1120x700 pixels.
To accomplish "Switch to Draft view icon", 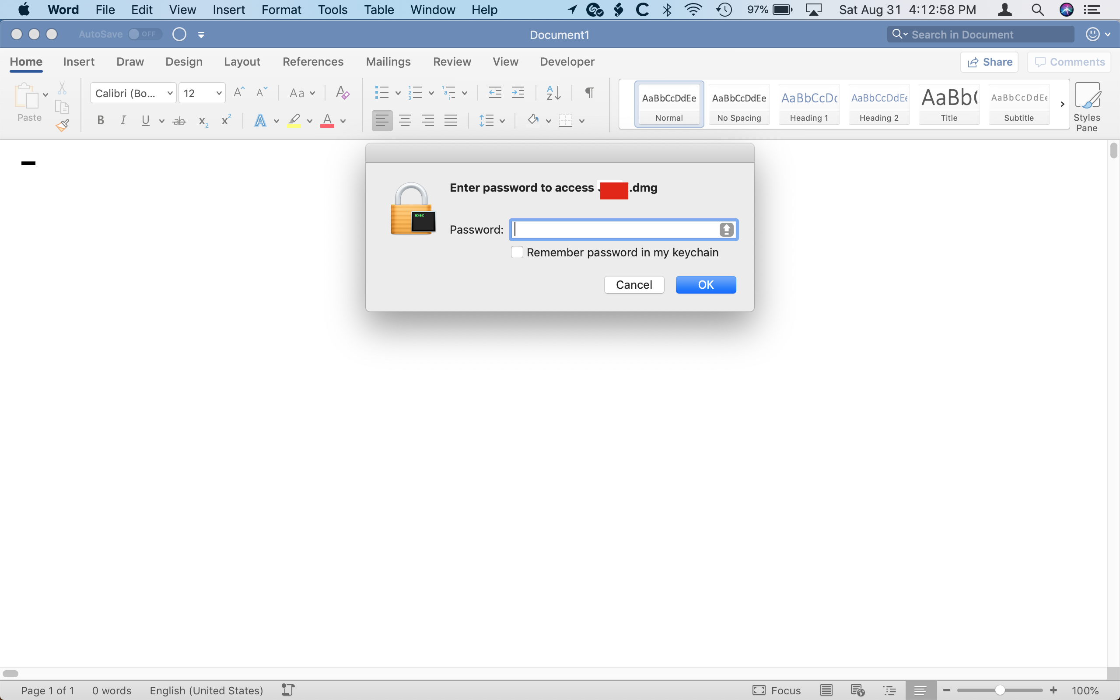I will coord(920,690).
